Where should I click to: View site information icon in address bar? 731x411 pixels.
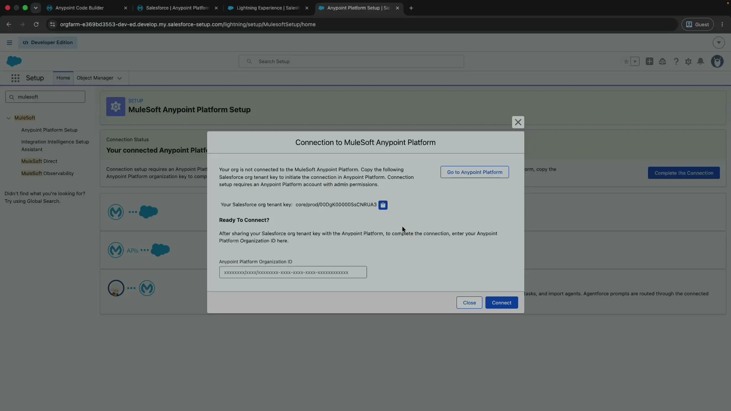click(x=53, y=24)
